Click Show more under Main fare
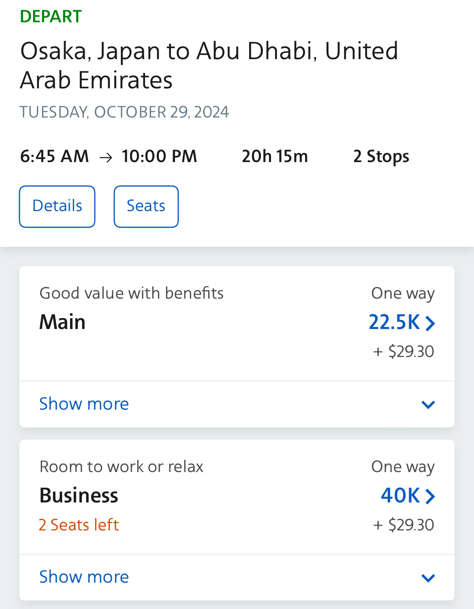This screenshot has height=609, width=474. [84, 404]
